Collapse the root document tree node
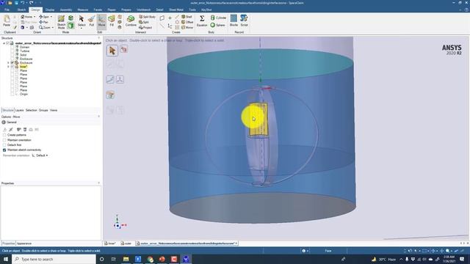Screen dimensions: 470x264 pyautogui.click(x=4, y=43)
